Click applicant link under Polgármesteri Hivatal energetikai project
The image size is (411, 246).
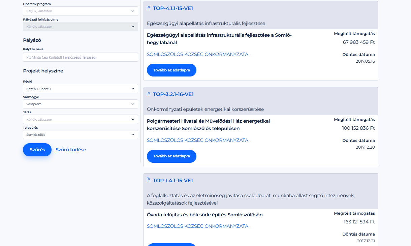tap(197, 140)
